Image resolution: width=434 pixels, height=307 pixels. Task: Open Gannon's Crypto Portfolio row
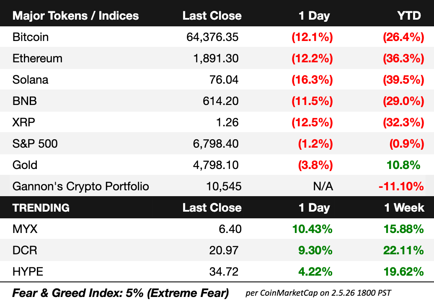click(x=81, y=186)
